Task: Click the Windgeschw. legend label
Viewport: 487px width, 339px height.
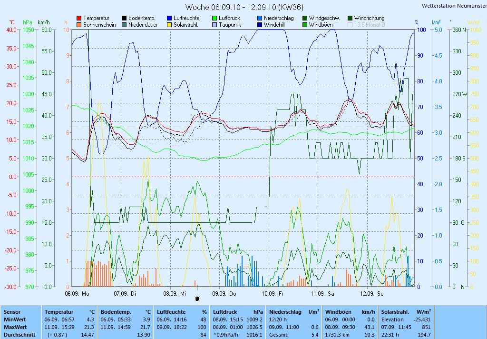Action: point(324,18)
